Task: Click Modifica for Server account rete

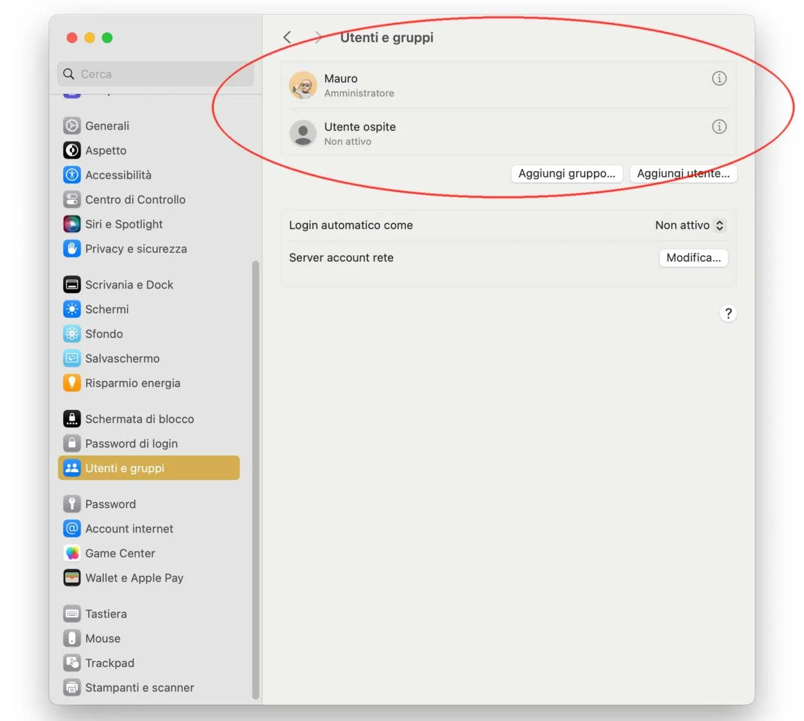Action: [x=693, y=258]
